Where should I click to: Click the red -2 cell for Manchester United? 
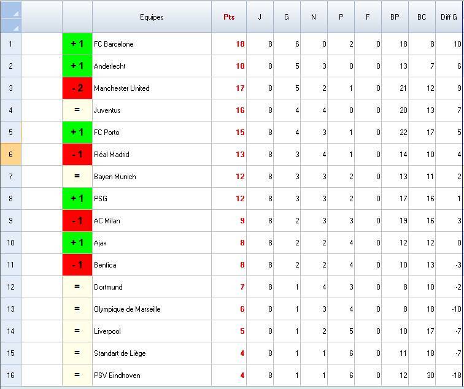pos(77,88)
